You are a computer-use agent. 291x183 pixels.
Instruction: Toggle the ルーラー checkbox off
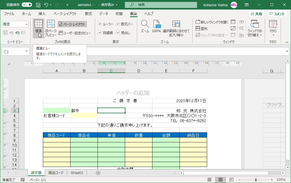[100, 24]
